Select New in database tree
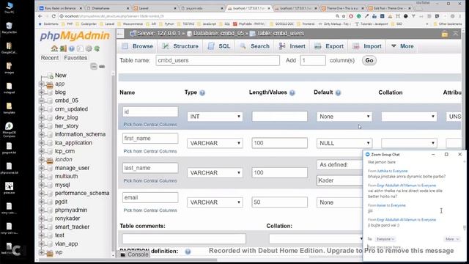 [x=60, y=76]
